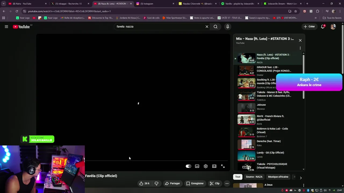Switch to Jolavanille Stream Kick tab
This screenshot has width=344, height=193.
(x=282, y=4)
